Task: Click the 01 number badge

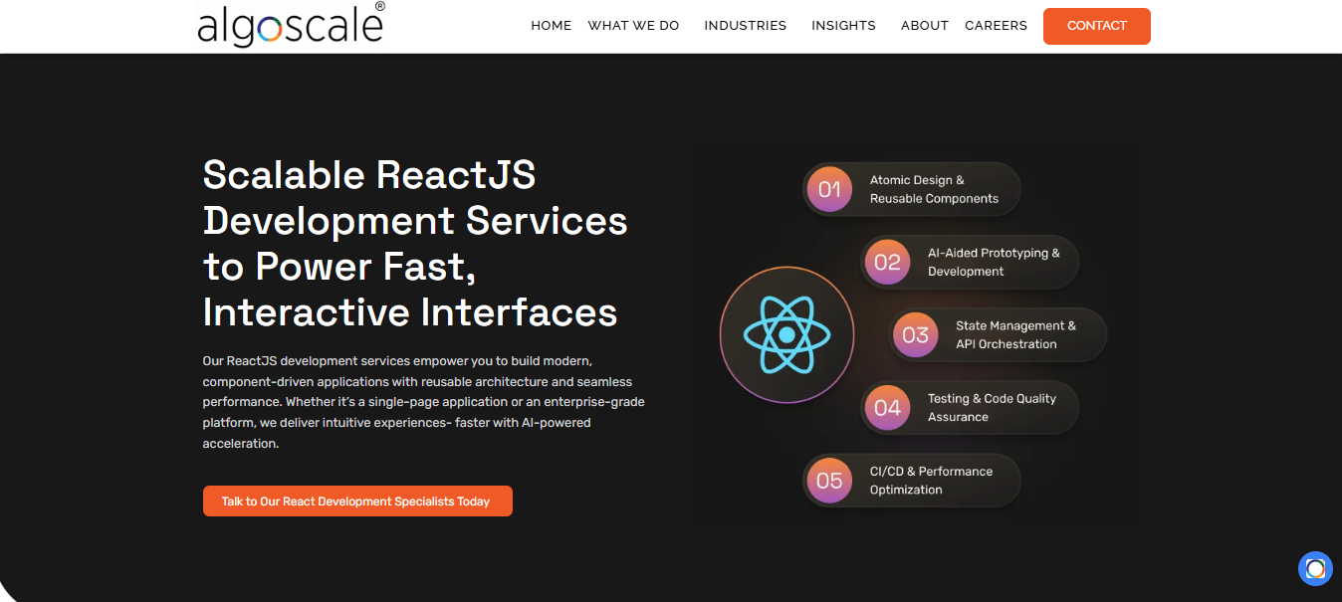Action: [829, 189]
